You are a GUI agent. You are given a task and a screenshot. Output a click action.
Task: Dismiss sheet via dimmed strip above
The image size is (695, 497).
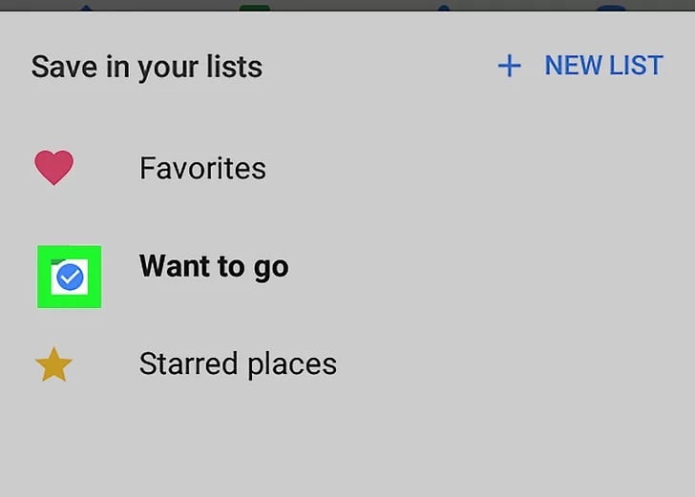tap(347, 6)
